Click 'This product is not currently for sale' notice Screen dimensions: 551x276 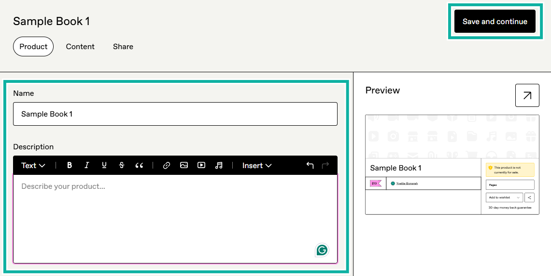pyautogui.click(x=510, y=170)
